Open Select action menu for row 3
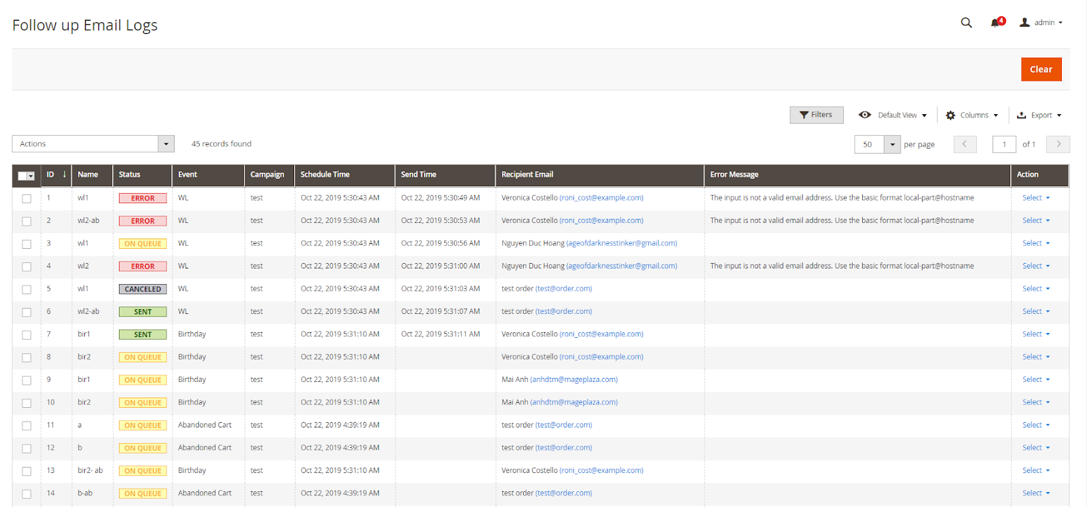 point(1035,243)
